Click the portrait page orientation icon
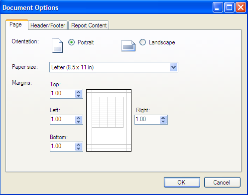This screenshot has width=248, height=195. click(x=57, y=45)
